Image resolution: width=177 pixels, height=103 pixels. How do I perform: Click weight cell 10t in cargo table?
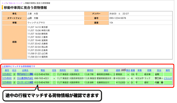[133, 74]
